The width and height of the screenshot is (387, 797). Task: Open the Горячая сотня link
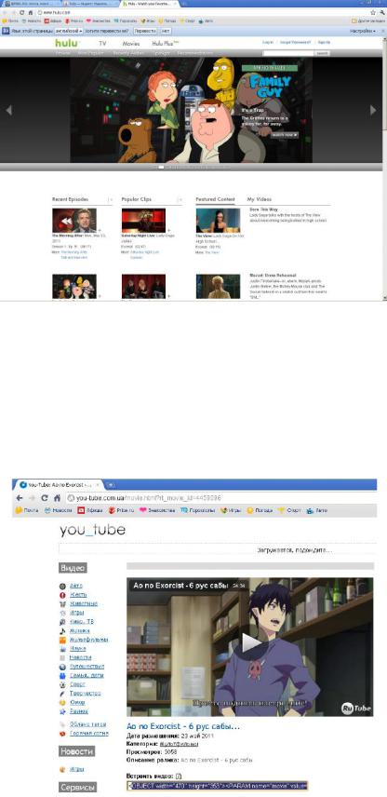(89, 734)
